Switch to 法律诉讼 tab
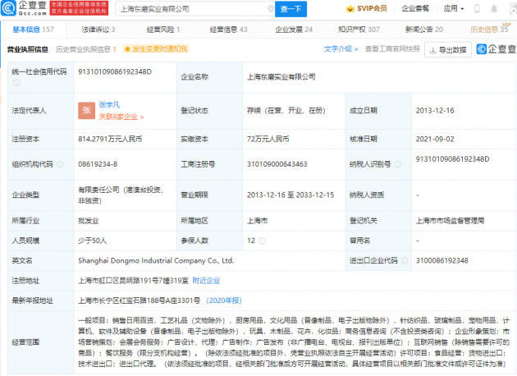 tap(98, 30)
